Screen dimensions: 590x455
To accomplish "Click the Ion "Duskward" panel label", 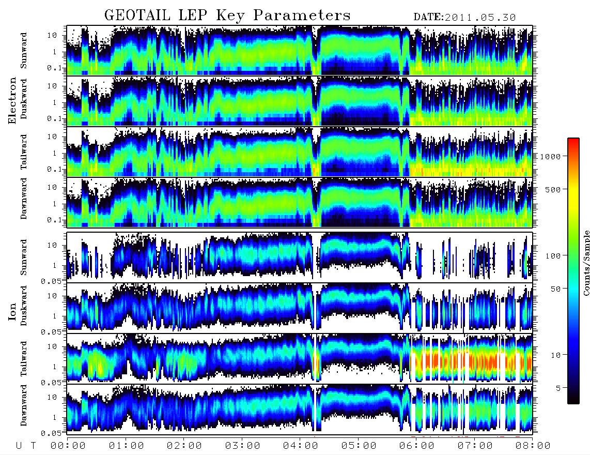I will click(x=24, y=306).
